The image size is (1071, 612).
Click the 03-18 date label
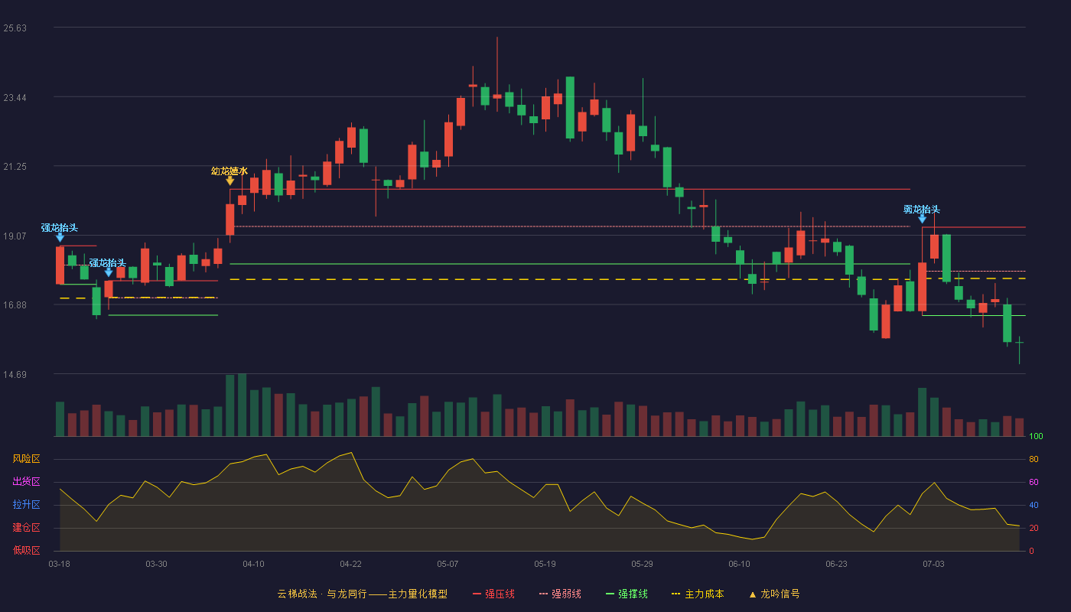tap(59, 564)
